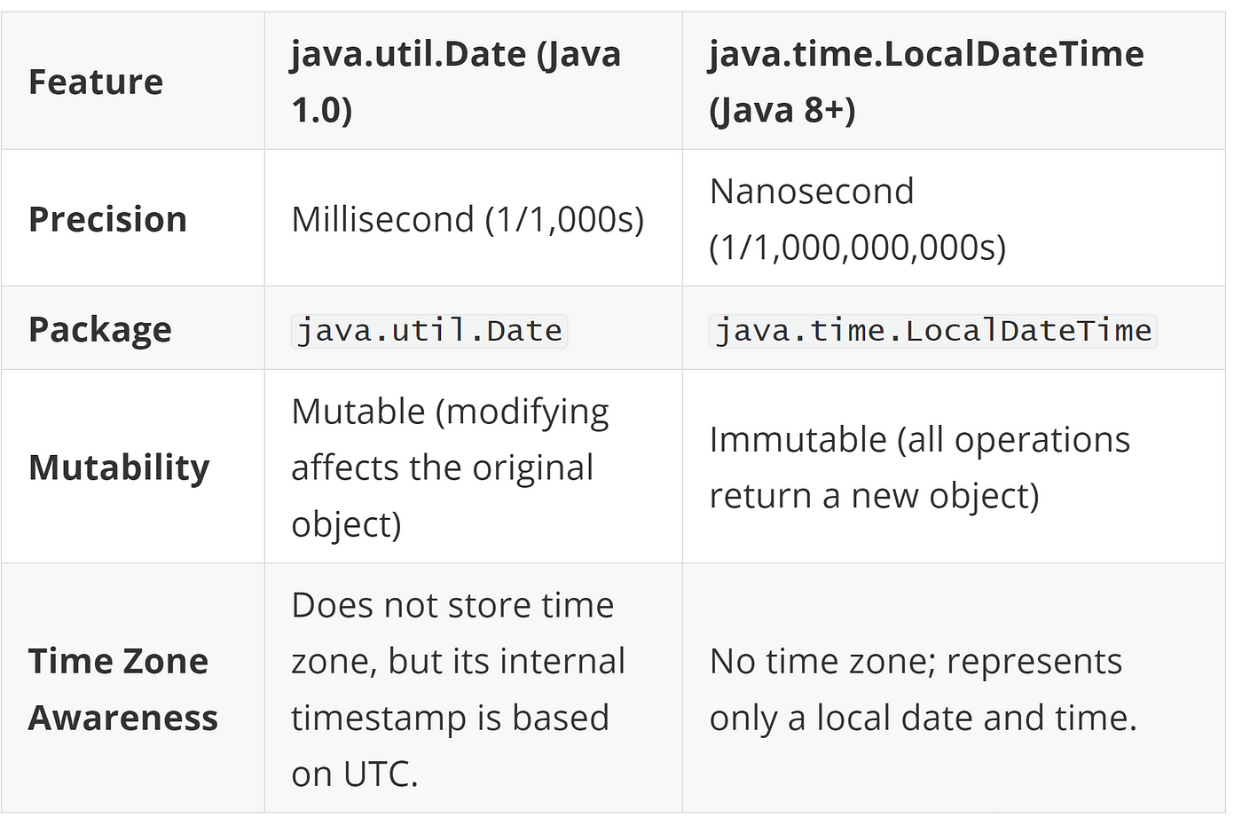The height and width of the screenshot is (825, 1242).
Task: Click the Millisecond (1/1,000s) cell
Action: click(473, 218)
